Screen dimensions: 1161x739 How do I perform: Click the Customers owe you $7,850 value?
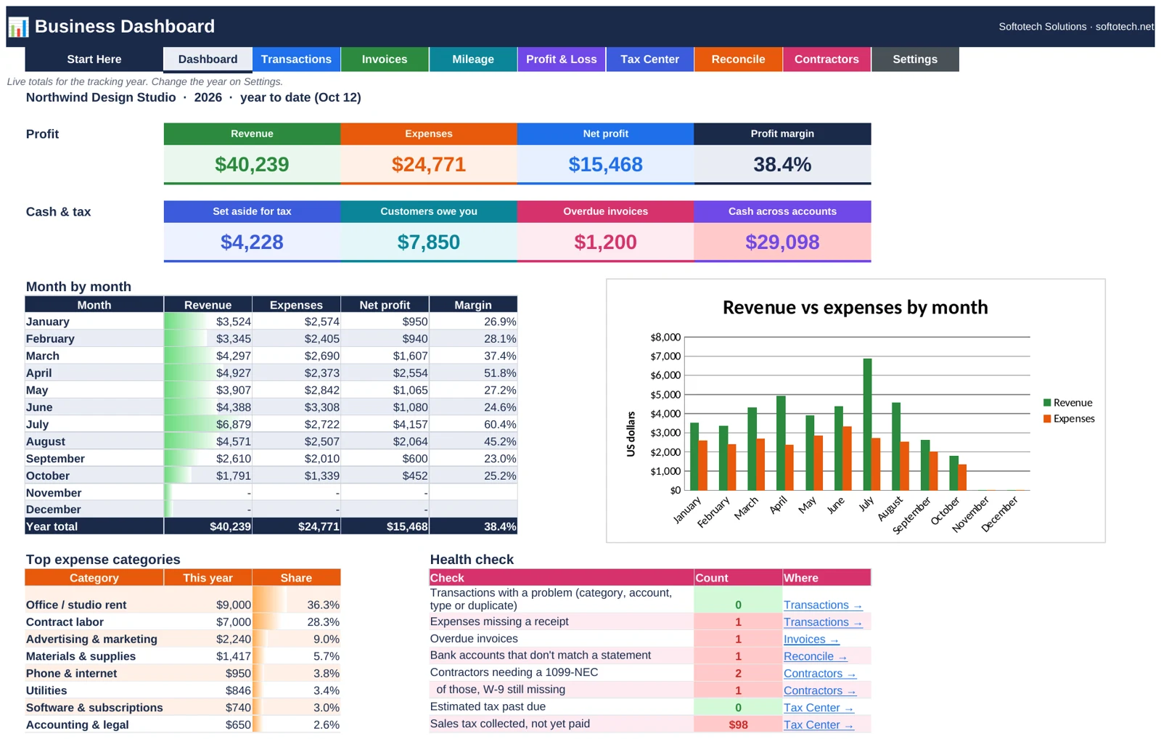[x=429, y=242]
